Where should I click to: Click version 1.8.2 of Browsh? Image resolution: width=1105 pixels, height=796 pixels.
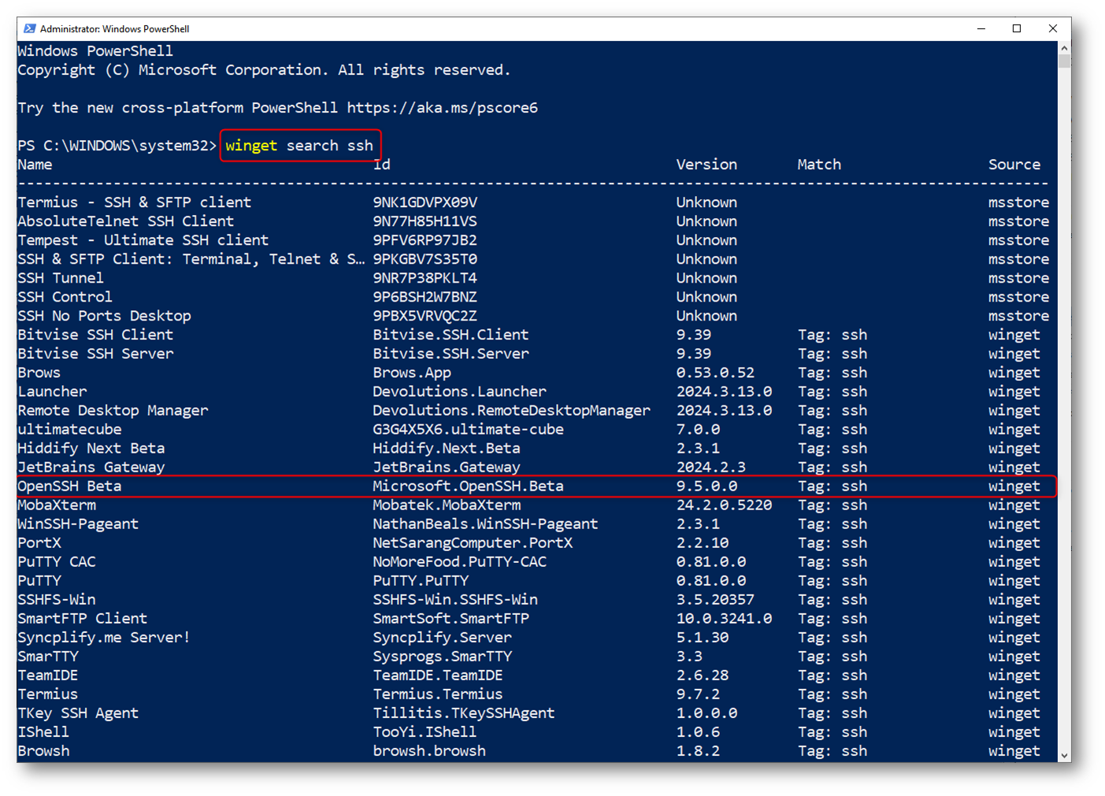[x=698, y=750]
